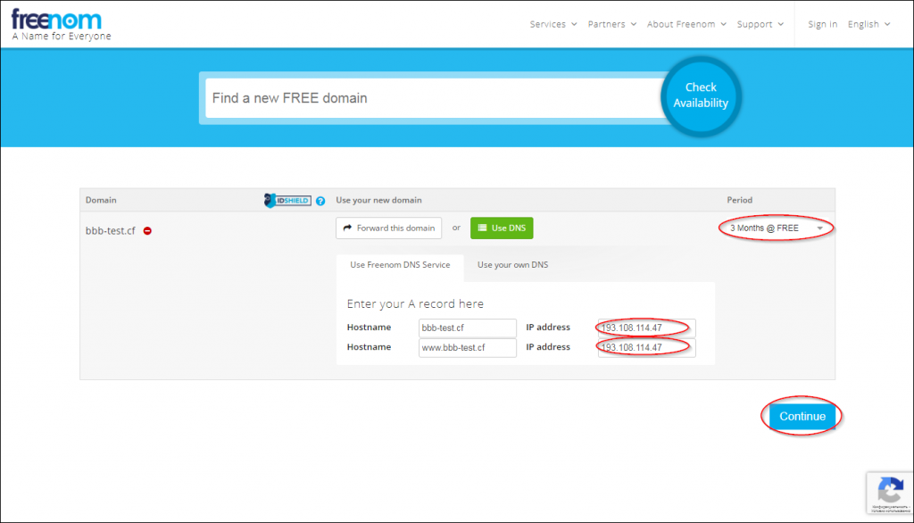Click Forward this domain button
The width and height of the screenshot is (914, 523).
pos(389,228)
